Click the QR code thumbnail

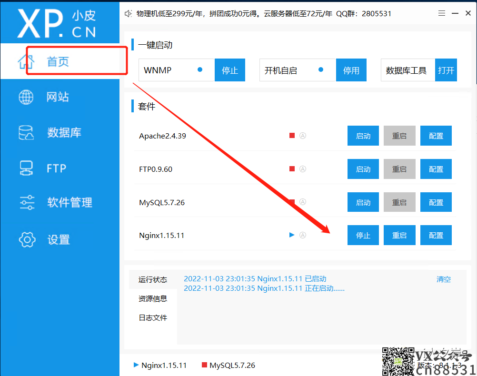(x=398, y=361)
